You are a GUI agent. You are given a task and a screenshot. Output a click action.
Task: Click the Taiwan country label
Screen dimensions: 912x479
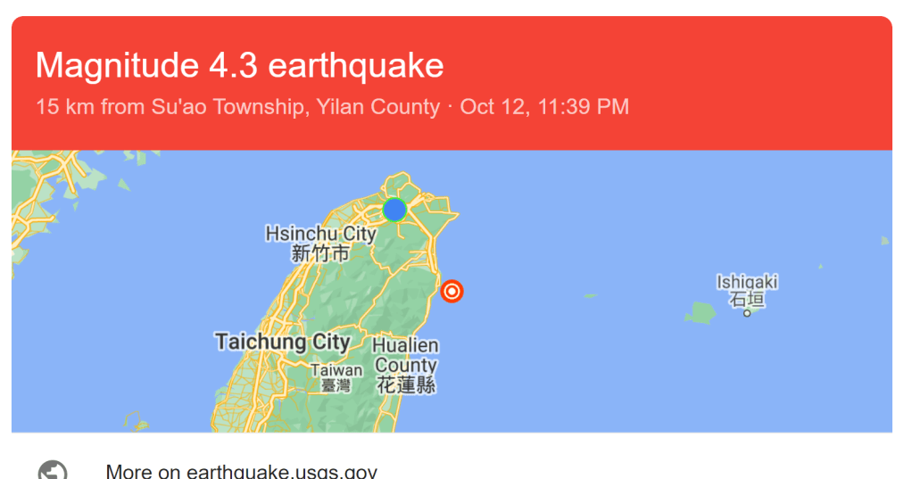click(336, 370)
